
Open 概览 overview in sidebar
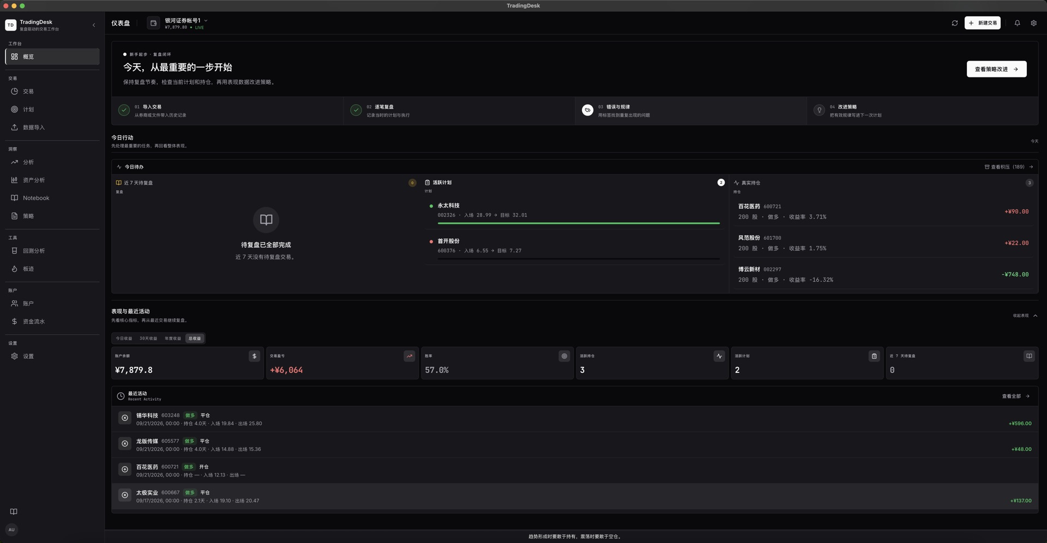tap(52, 57)
